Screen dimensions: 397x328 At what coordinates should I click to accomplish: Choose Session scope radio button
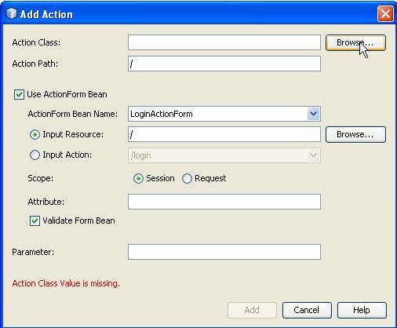click(138, 179)
